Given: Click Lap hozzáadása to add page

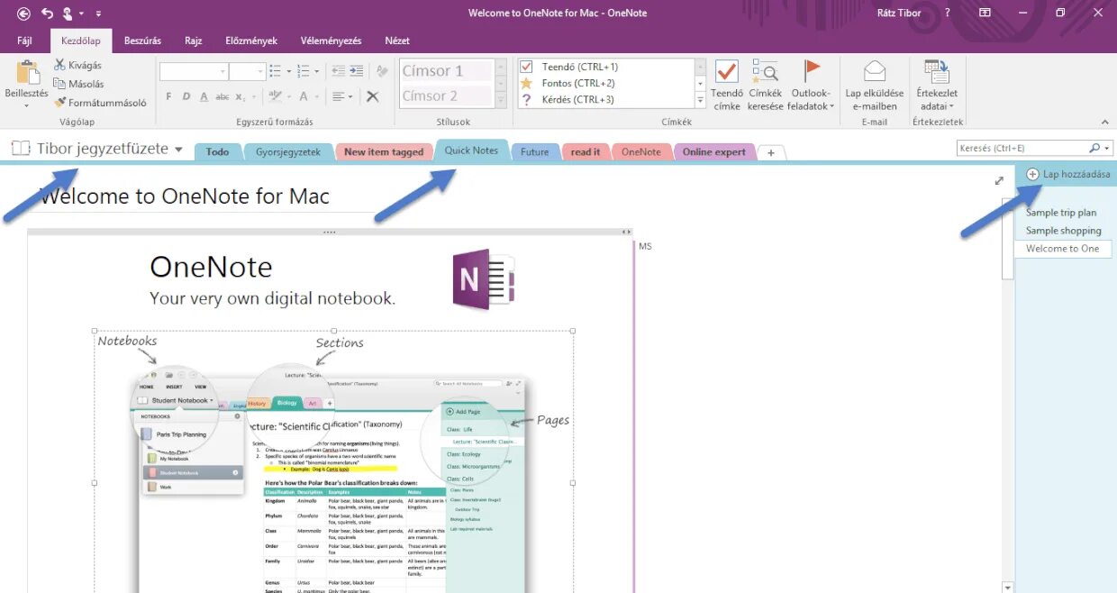Looking at the screenshot, I should 1067,174.
